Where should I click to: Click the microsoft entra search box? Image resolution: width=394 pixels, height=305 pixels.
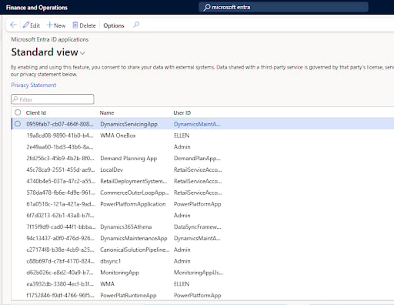coord(283,7)
